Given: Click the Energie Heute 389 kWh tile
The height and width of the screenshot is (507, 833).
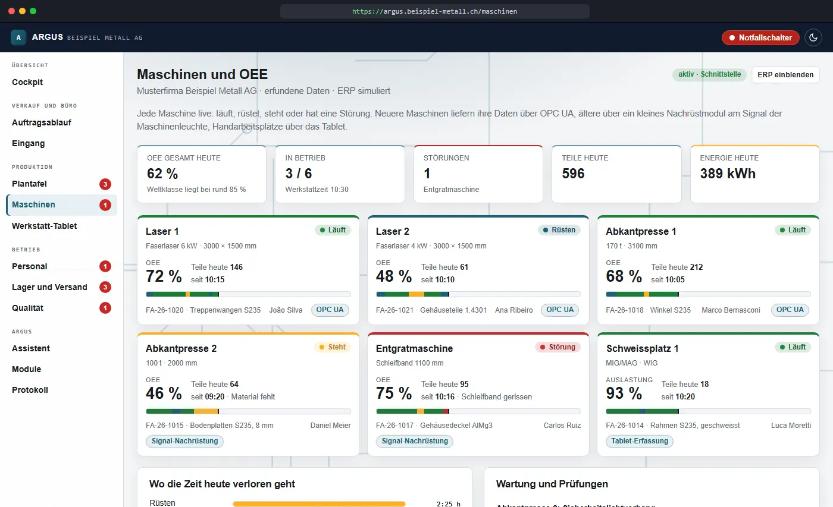Looking at the screenshot, I should click(755, 174).
